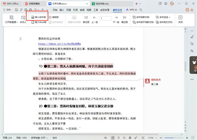Switch to 视图 tab

tap(89, 10)
